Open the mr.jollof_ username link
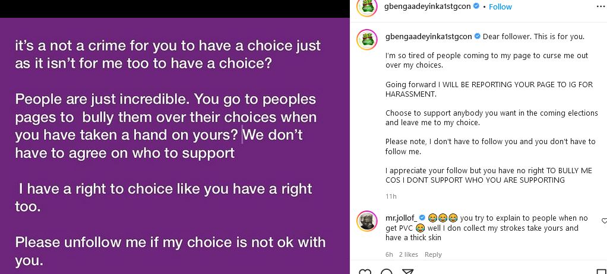Screen dimensions: 607x274 click(x=401, y=218)
